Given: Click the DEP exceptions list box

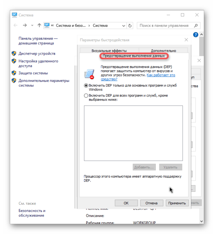Looking at the screenshot, I should click(133, 133).
